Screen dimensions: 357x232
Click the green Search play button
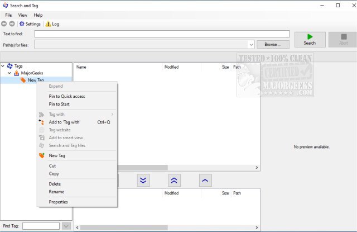pos(310,40)
